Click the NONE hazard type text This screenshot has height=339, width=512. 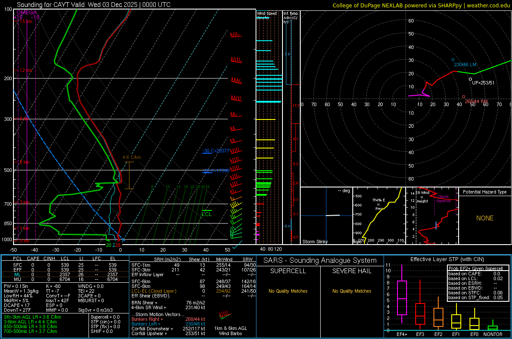tap(485, 218)
